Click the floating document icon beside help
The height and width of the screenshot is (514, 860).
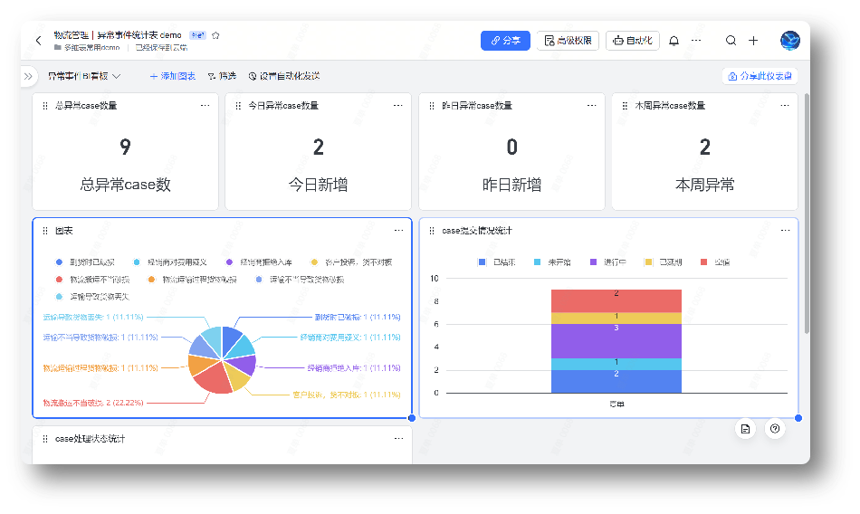[x=745, y=429]
